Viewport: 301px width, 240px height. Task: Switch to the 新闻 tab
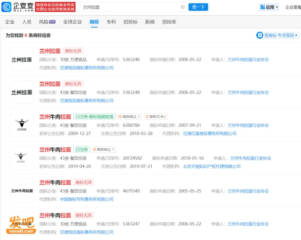coord(150,22)
